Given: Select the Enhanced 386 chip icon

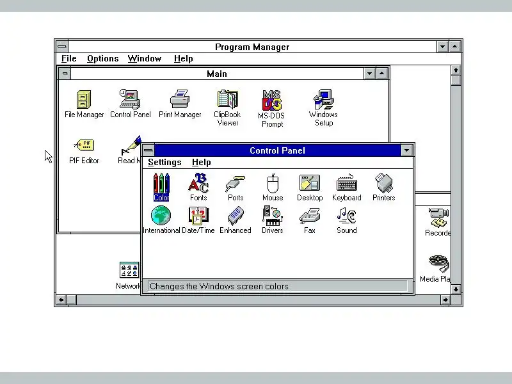Looking at the screenshot, I should [235, 216].
